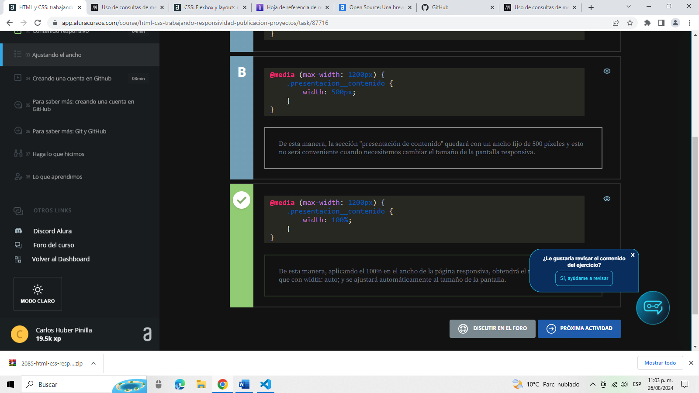This screenshot has height=393, width=699.
Task: Click the list icon of lesson 03
Action: (x=18, y=54)
